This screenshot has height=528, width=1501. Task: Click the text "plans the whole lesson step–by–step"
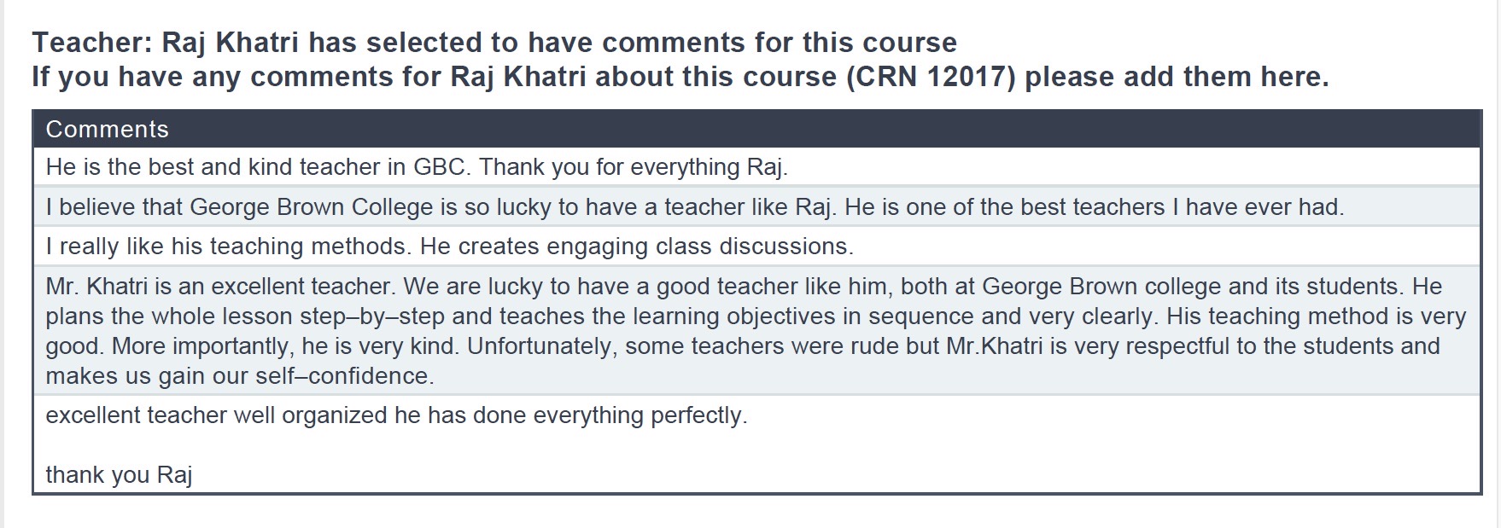[245, 316]
